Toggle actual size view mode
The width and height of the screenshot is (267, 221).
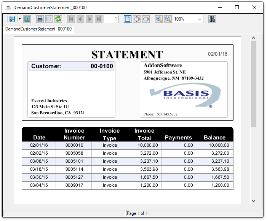click(128, 19)
